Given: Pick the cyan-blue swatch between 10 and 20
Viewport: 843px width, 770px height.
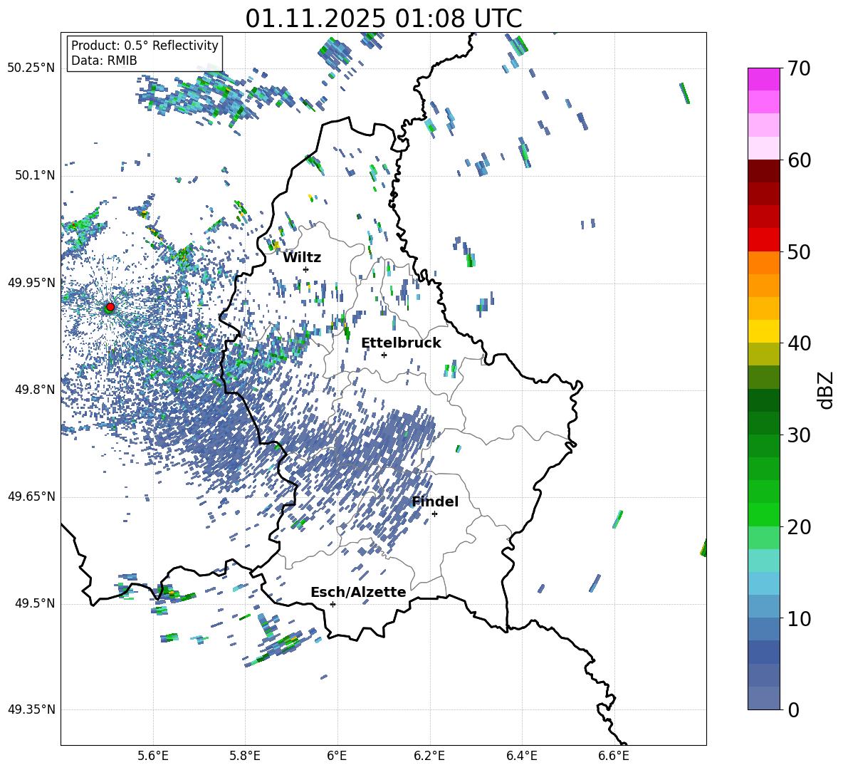Looking at the screenshot, I should 764,583.
